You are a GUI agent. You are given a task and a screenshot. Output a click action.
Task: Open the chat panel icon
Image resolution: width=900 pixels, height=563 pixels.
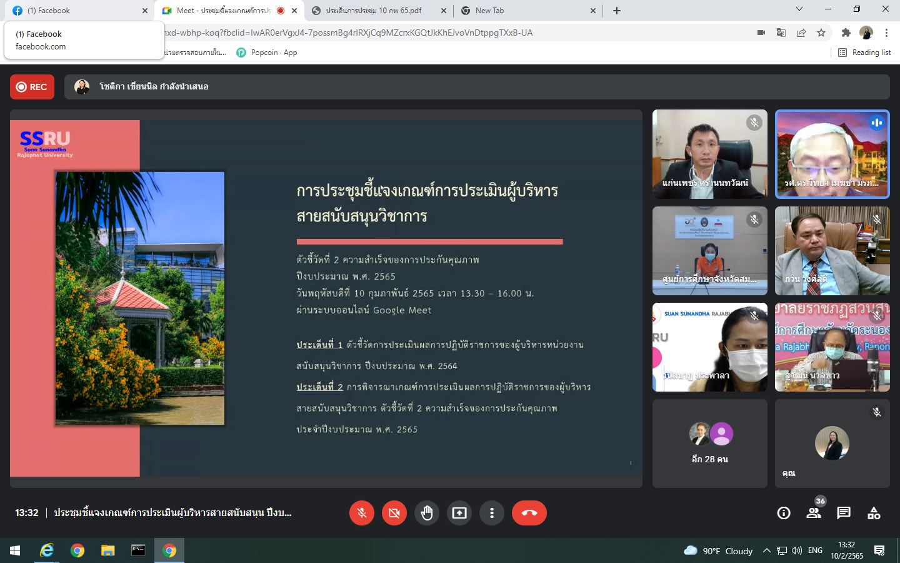844,513
